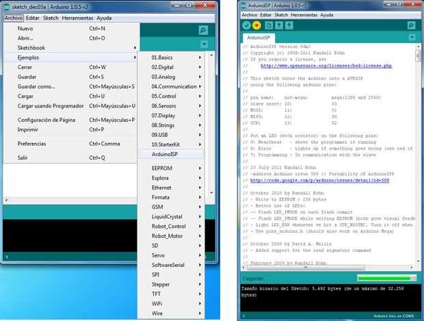
Task: Expand Ethernet library examples
Action: coord(171,188)
